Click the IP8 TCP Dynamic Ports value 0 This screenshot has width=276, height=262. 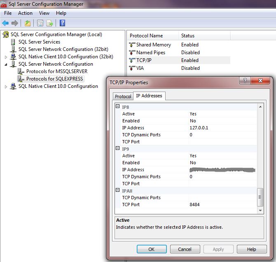tap(223, 135)
